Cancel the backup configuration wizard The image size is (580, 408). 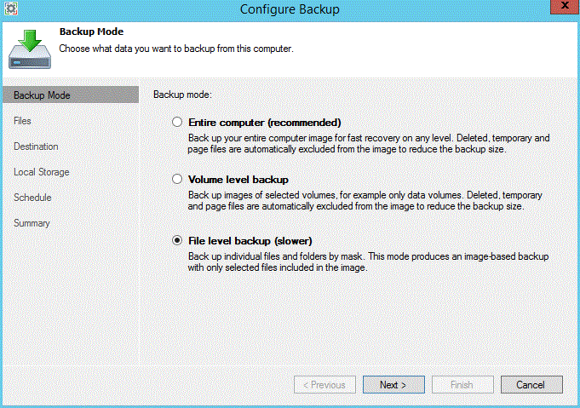tap(531, 385)
